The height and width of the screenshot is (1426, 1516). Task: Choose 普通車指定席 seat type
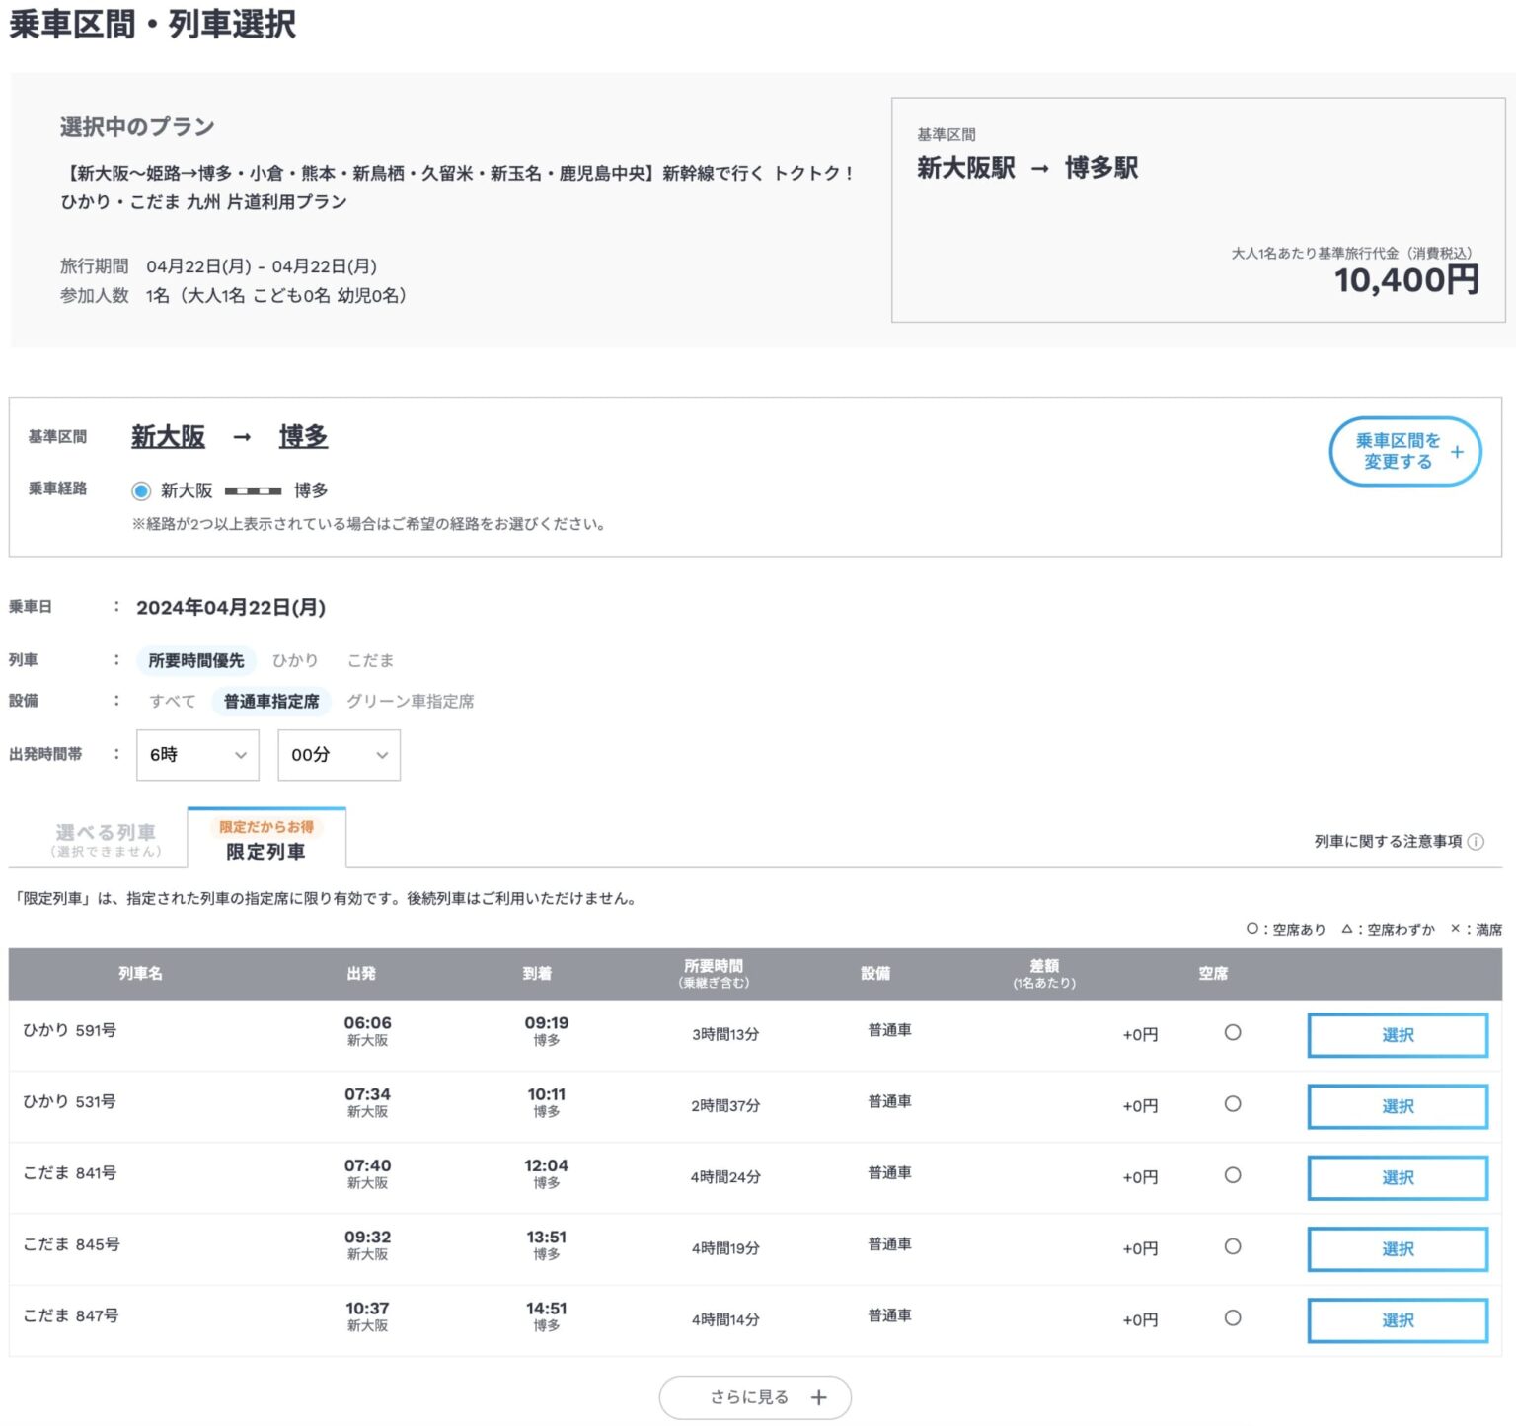point(271,701)
